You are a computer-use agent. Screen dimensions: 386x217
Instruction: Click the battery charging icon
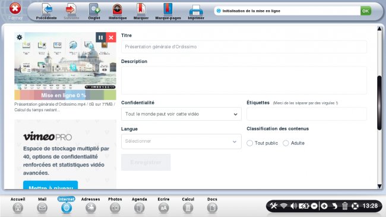303,206
